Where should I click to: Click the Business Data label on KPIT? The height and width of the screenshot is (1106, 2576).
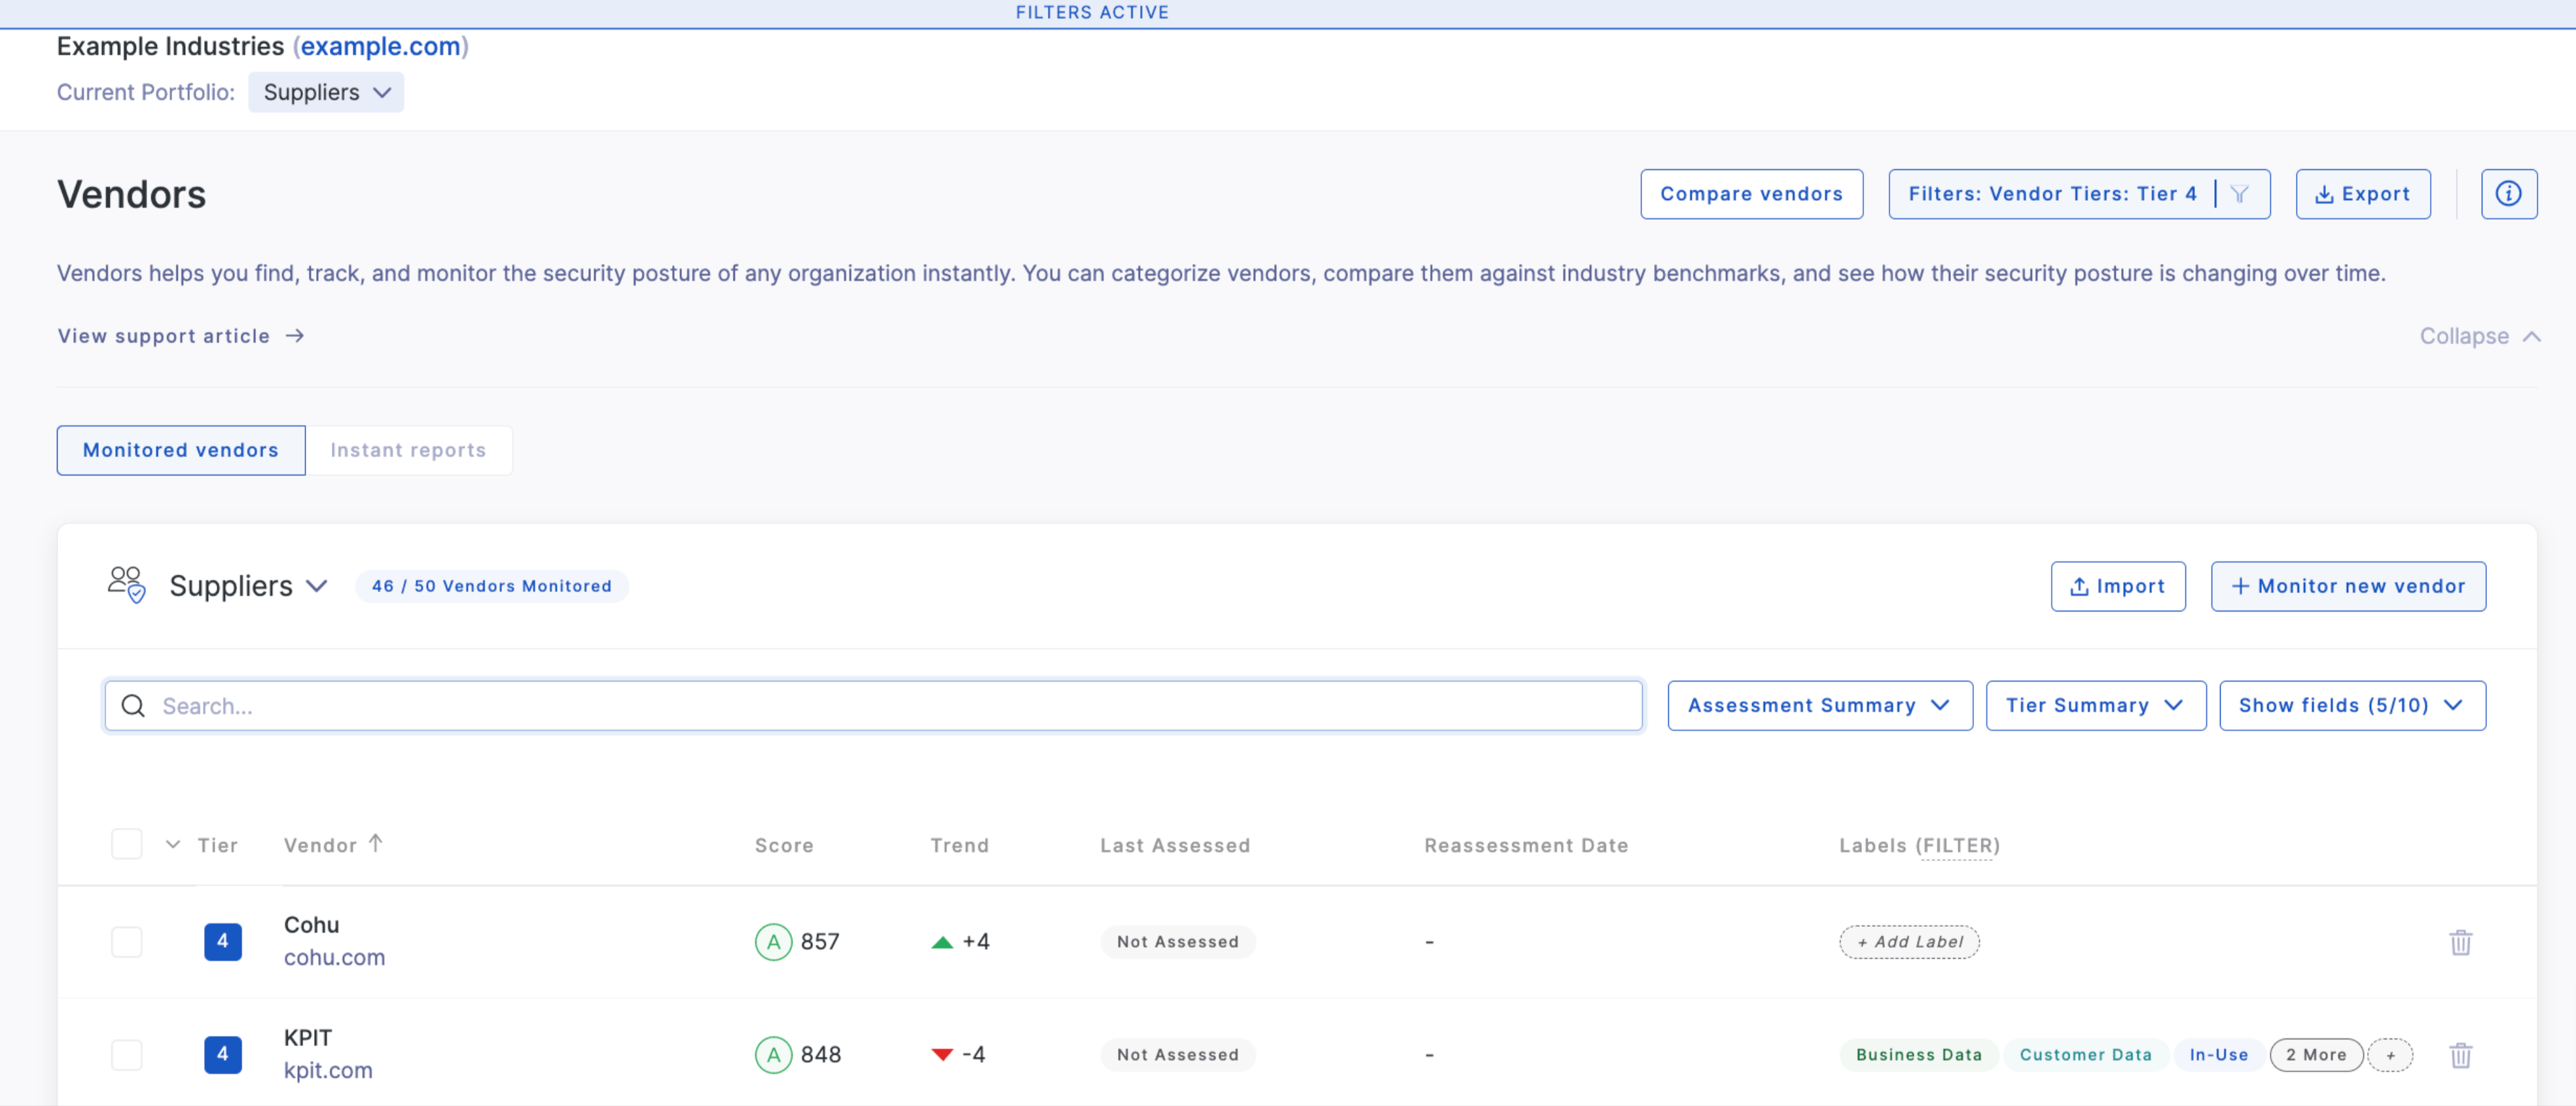click(1918, 1055)
